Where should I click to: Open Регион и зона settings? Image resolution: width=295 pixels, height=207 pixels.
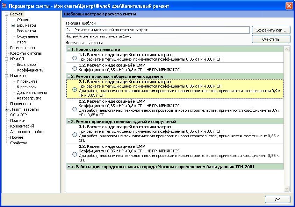22,48
